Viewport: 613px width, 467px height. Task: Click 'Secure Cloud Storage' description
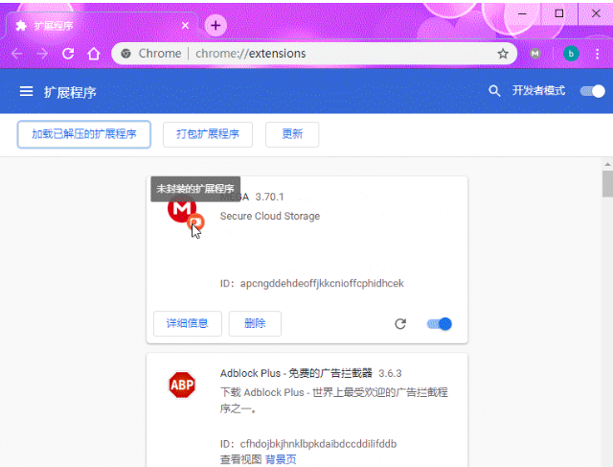[x=270, y=216]
